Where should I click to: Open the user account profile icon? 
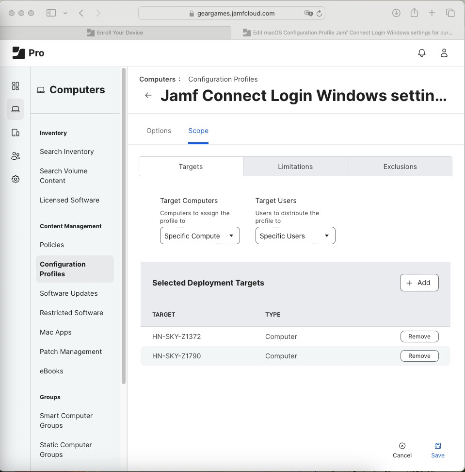444,53
